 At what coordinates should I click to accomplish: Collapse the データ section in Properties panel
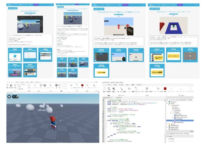(167, 136)
